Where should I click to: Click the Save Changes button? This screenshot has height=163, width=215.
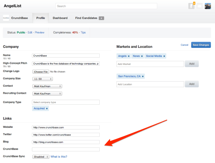201,45
